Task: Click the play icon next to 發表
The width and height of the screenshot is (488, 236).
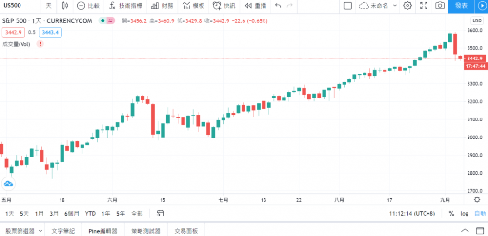Action: tap(481, 6)
